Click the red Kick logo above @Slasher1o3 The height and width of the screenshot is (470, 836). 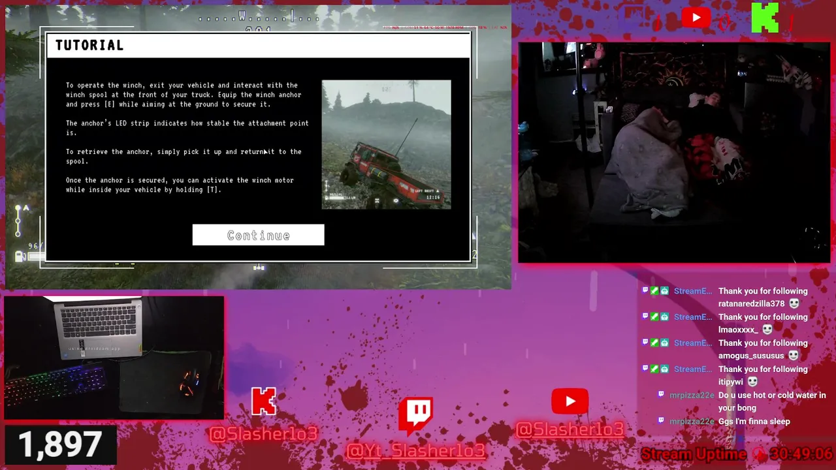tap(263, 401)
